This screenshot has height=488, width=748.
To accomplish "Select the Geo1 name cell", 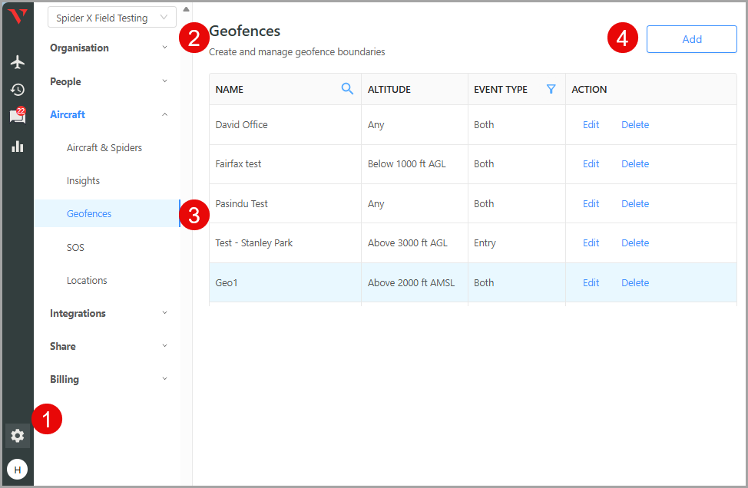I will [x=285, y=282].
